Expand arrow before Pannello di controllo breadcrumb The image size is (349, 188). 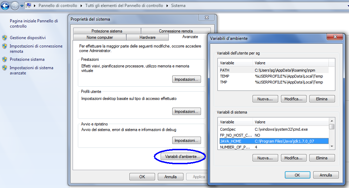[x=34, y=6]
